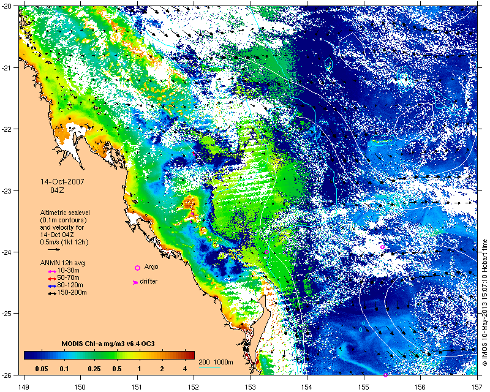
Task: Click the '0.5m/s (1kt 12h)' text
Action: click(64, 242)
